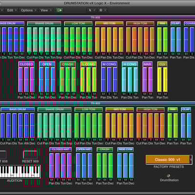Select the L CONG header label
Screen dimensions: 195x195
88,64
